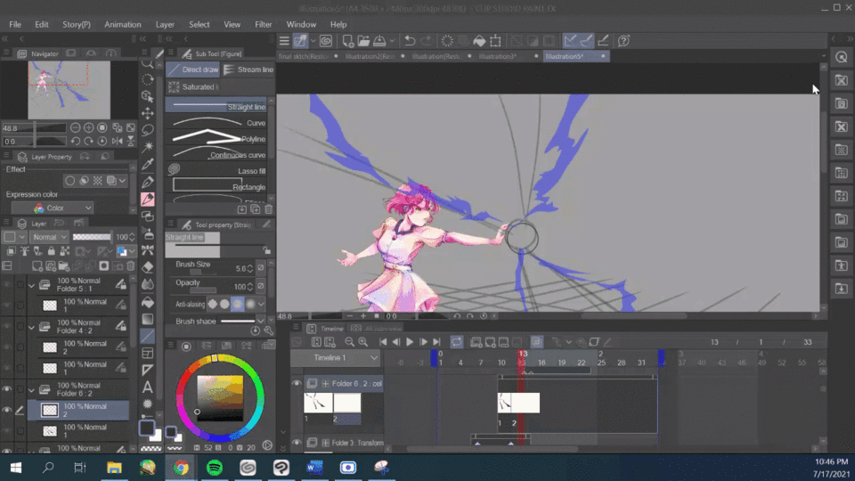Viewport: 855px width, 481px height.
Task: Open the Animation menu
Action: point(123,25)
